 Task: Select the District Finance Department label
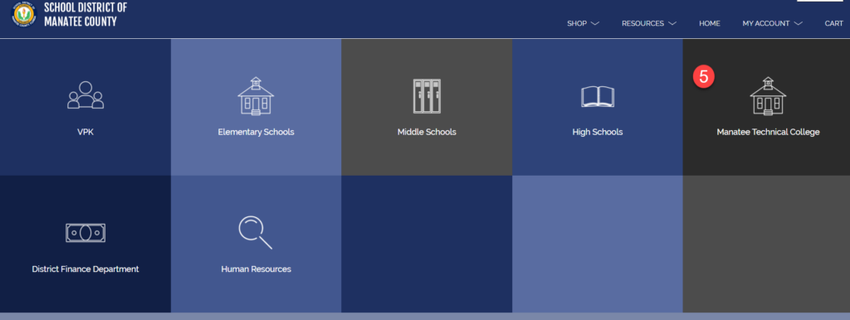click(x=85, y=269)
